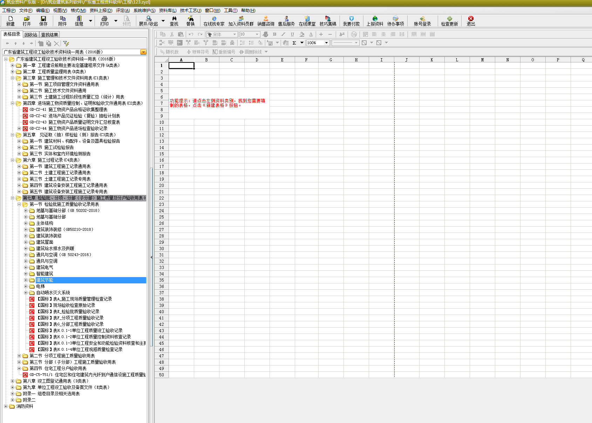Select GD-C2-41 施工物资产品合格证收集整理表
Image resolution: width=592 pixels, height=423 pixels.
coord(68,110)
